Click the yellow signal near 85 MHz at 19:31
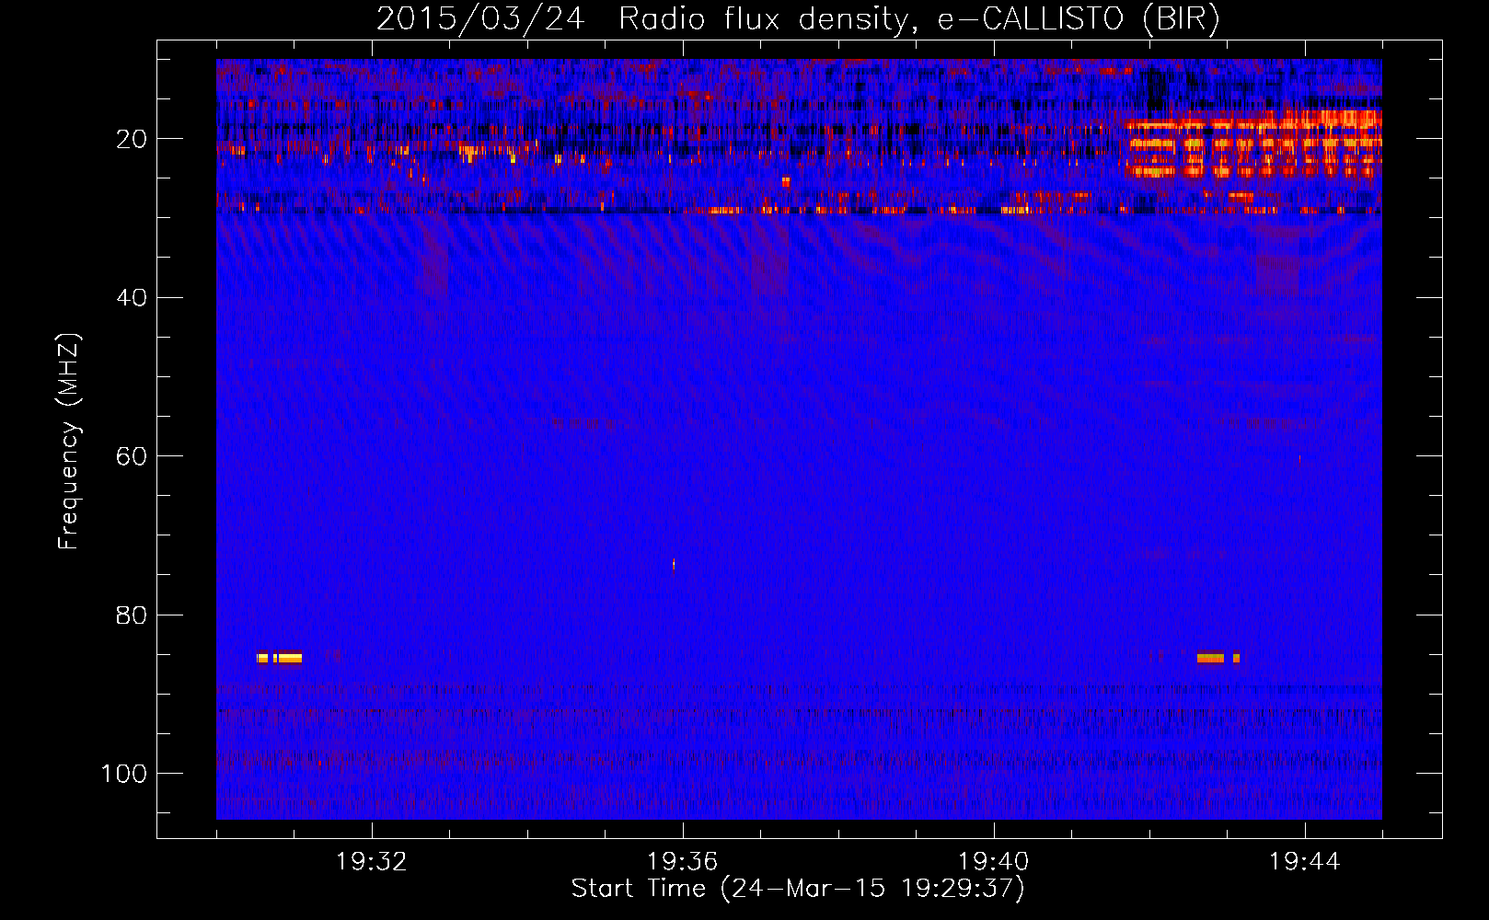This screenshot has width=1489, height=920. (279, 658)
